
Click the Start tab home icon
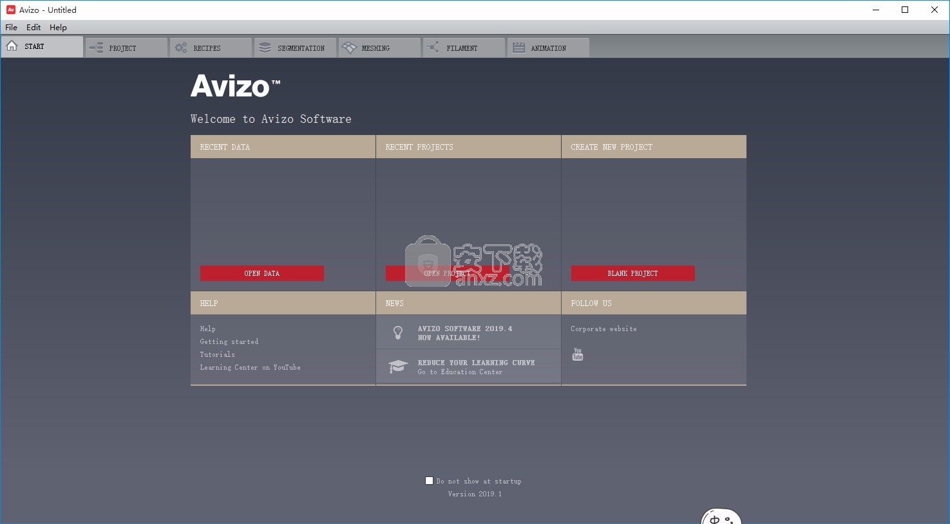tap(12, 46)
